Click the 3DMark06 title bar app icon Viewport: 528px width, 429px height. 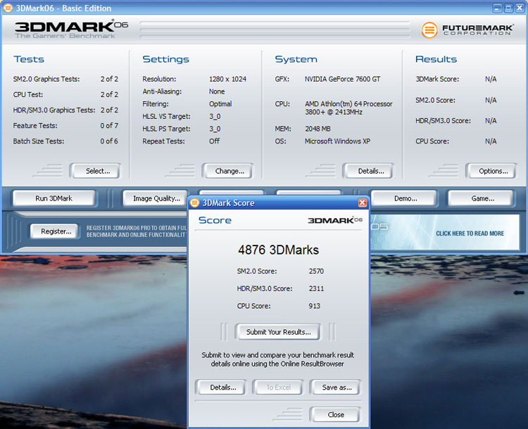click(8, 8)
